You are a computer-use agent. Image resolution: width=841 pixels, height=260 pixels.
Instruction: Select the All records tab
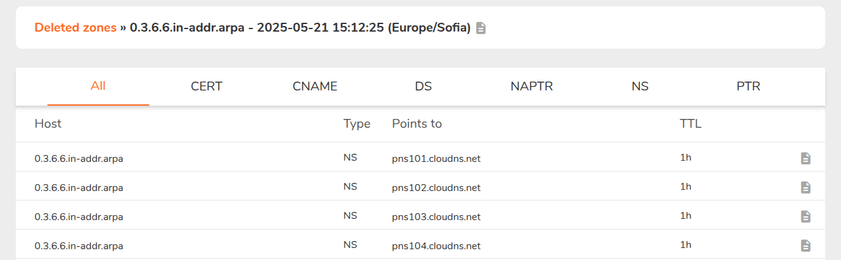[98, 86]
